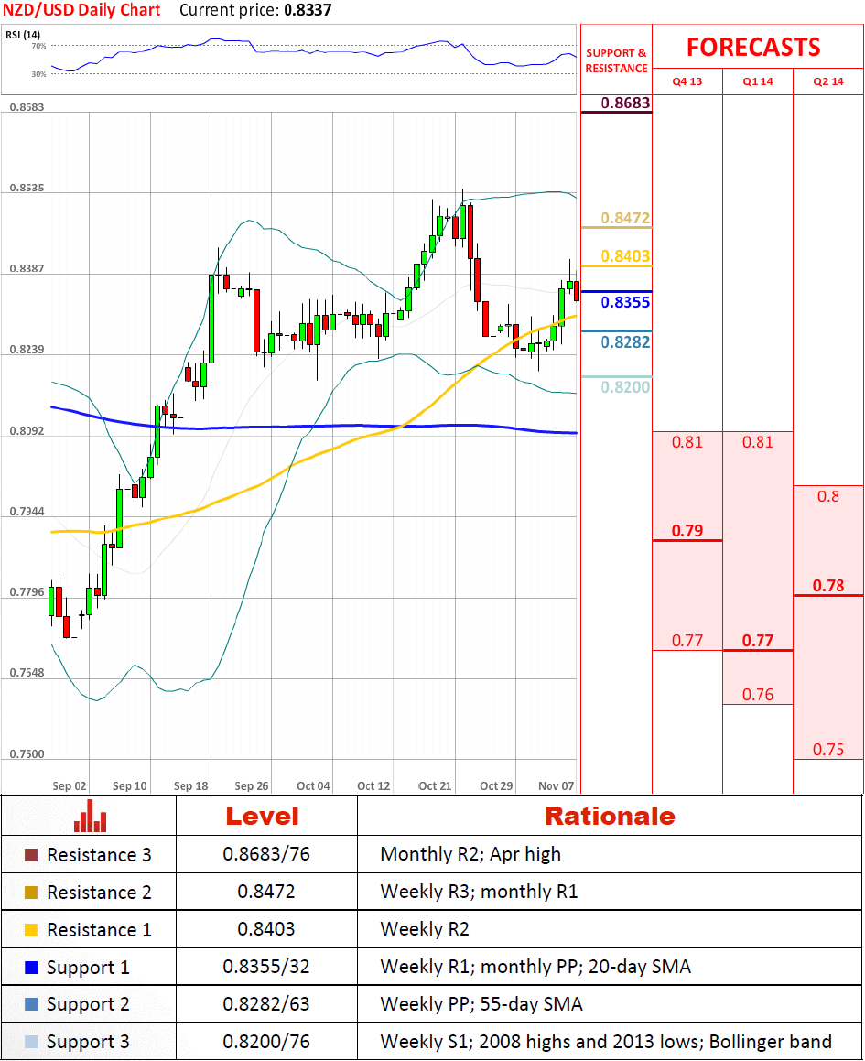Open the Q2 14 forecast column header
The width and height of the screenshot is (865, 1061).
pyautogui.click(x=827, y=81)
